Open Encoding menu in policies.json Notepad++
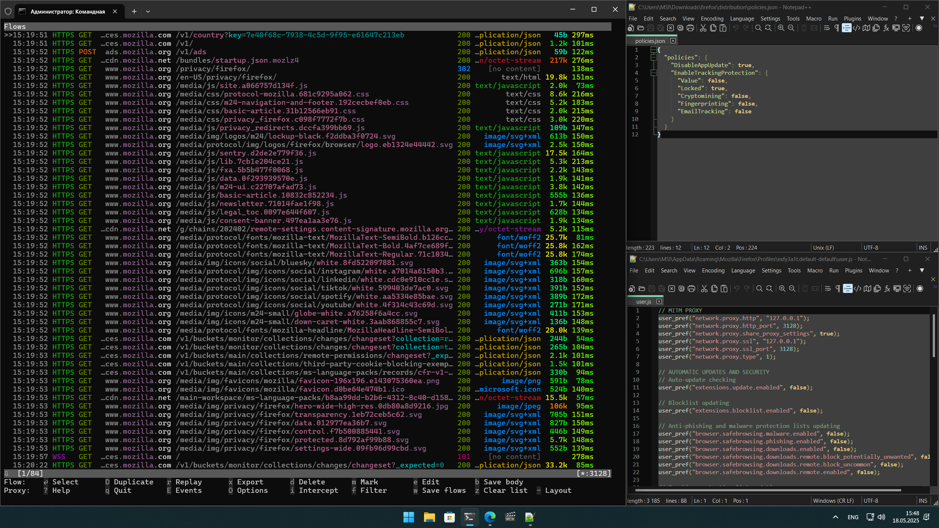The width and height of the screenshot is (939, 528). click(x=712, y=18)
